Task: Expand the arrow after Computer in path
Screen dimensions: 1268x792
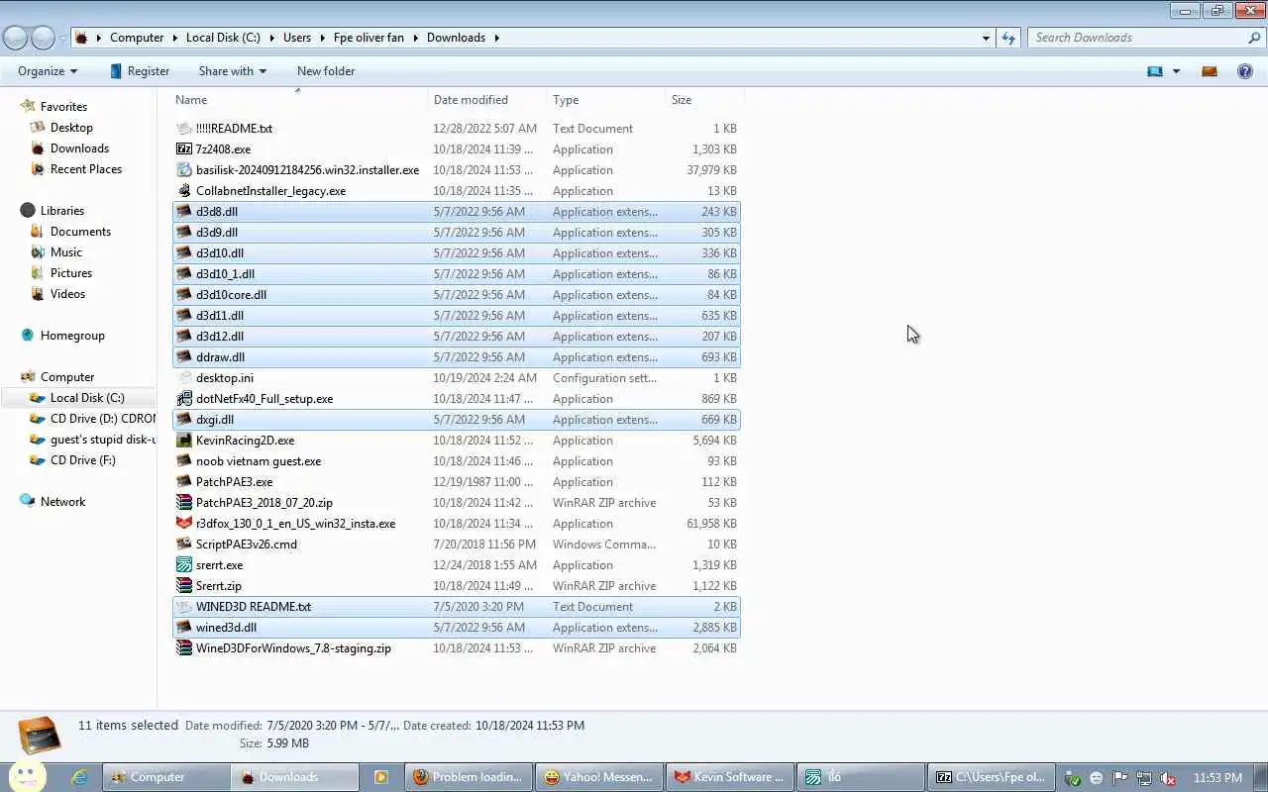Action: (x=174, y=38)
